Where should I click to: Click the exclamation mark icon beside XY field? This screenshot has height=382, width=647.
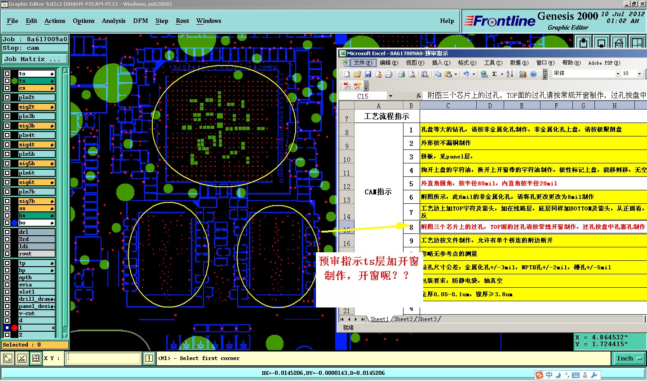pyautogui.click(x=149, y=358)
